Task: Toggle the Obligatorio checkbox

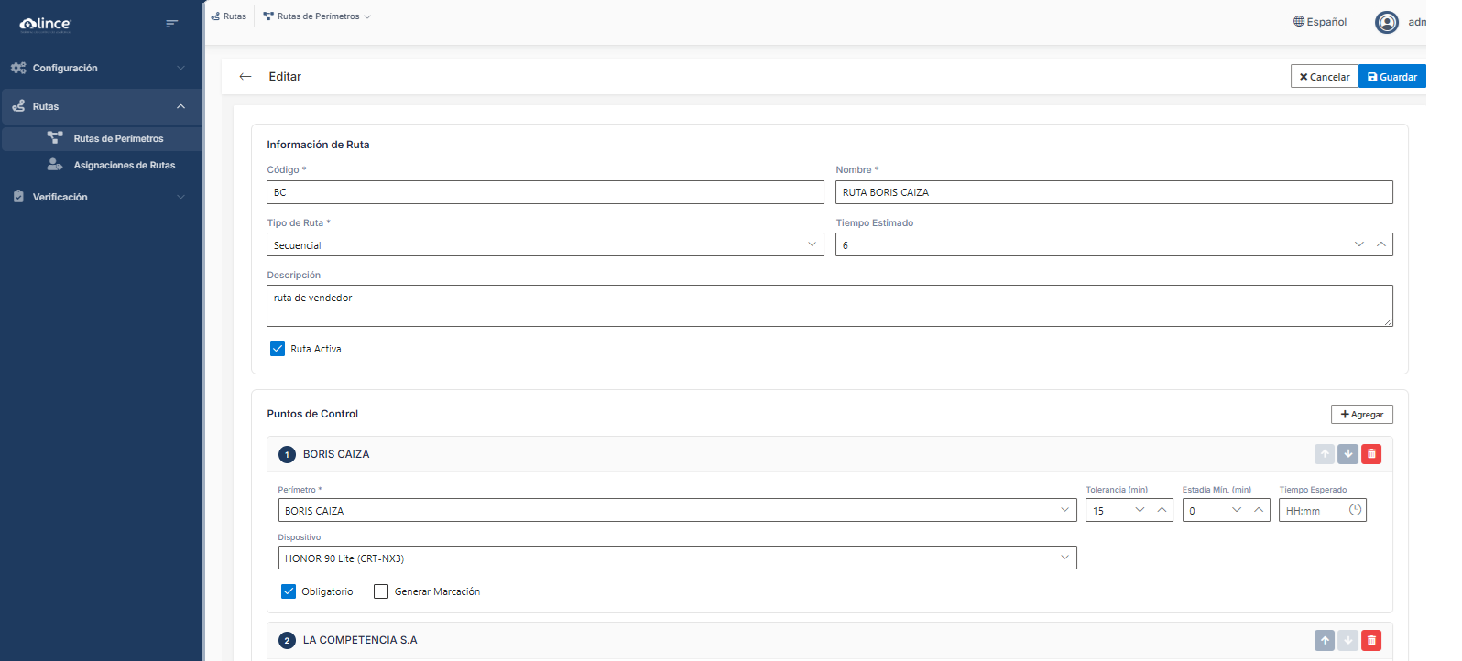Action: point(289,591)
